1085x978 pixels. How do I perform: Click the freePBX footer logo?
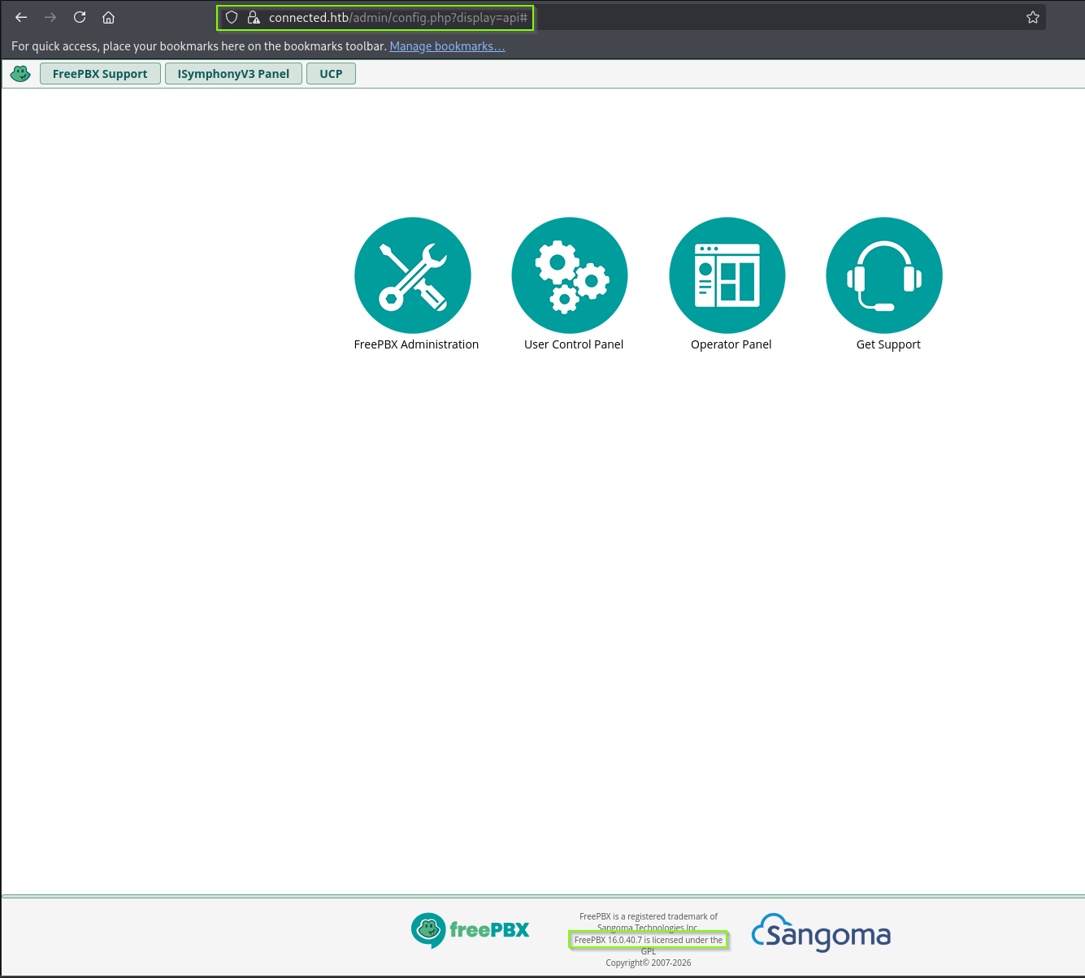[470, 930]
